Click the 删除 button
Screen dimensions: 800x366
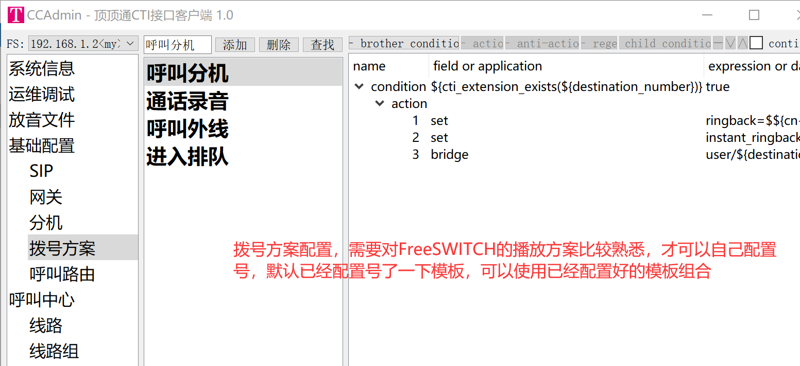[x=279, y=45]
